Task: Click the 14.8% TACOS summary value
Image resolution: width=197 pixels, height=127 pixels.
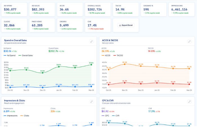Action: [151, 51]
